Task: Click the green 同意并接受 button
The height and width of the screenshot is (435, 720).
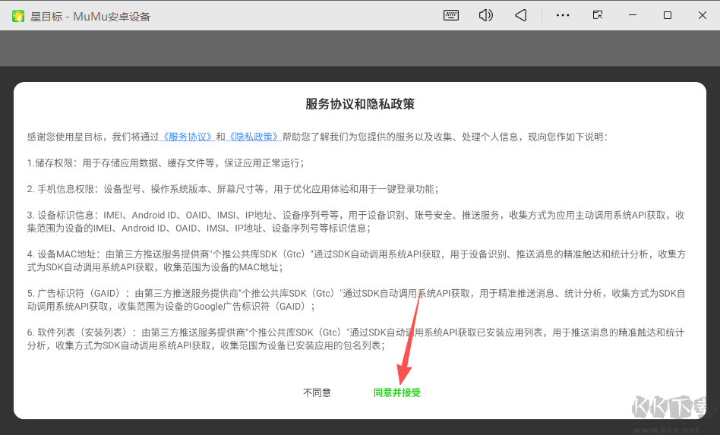Action: [x=396, y=392]
